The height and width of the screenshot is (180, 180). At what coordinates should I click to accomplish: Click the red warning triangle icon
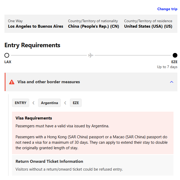click(x=12, y=82)
